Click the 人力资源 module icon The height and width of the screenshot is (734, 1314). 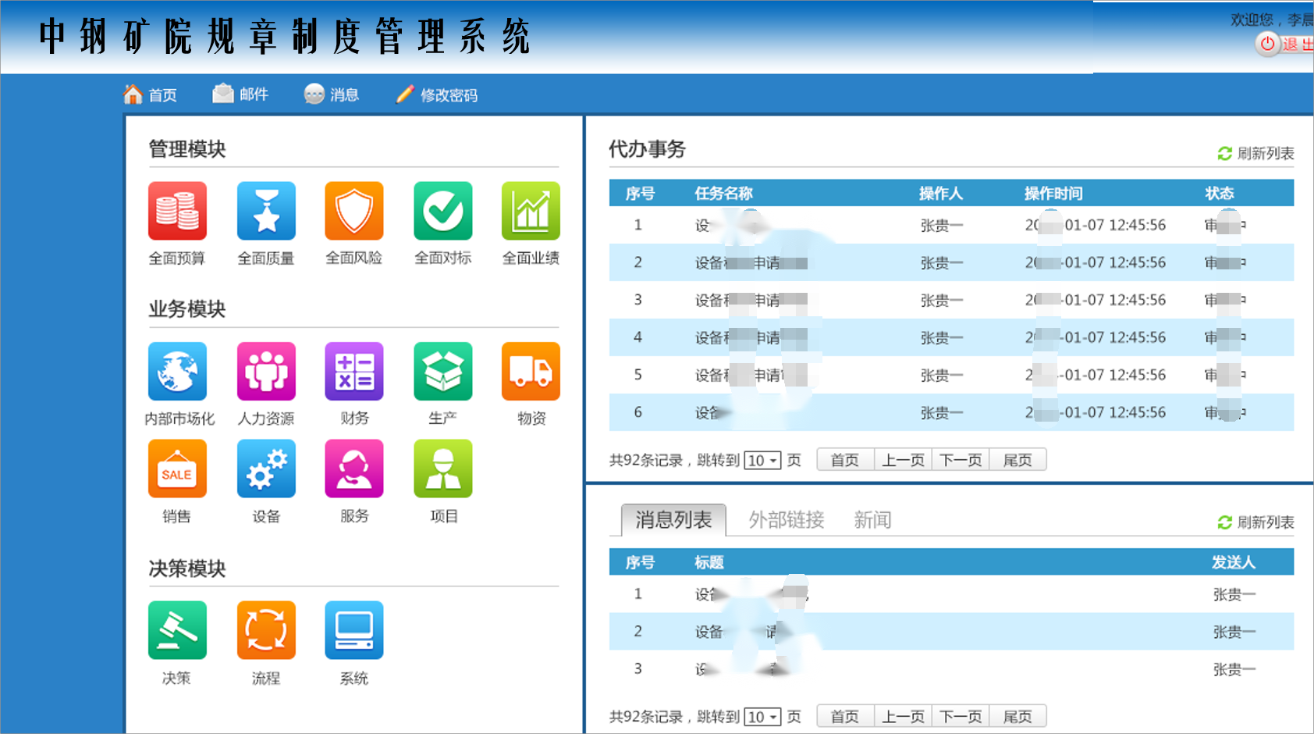(265, 372)
